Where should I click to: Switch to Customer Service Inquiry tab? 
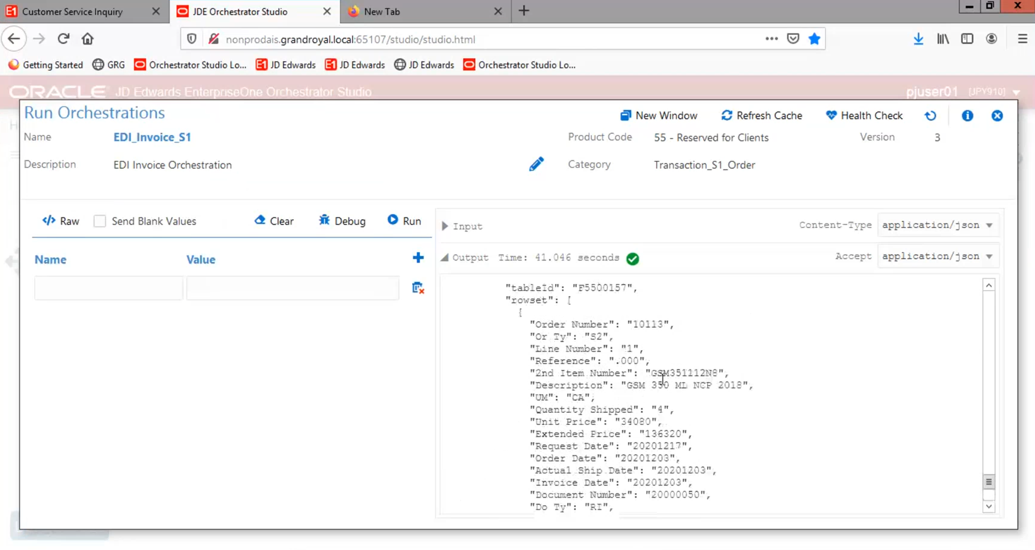click(73, 12)
